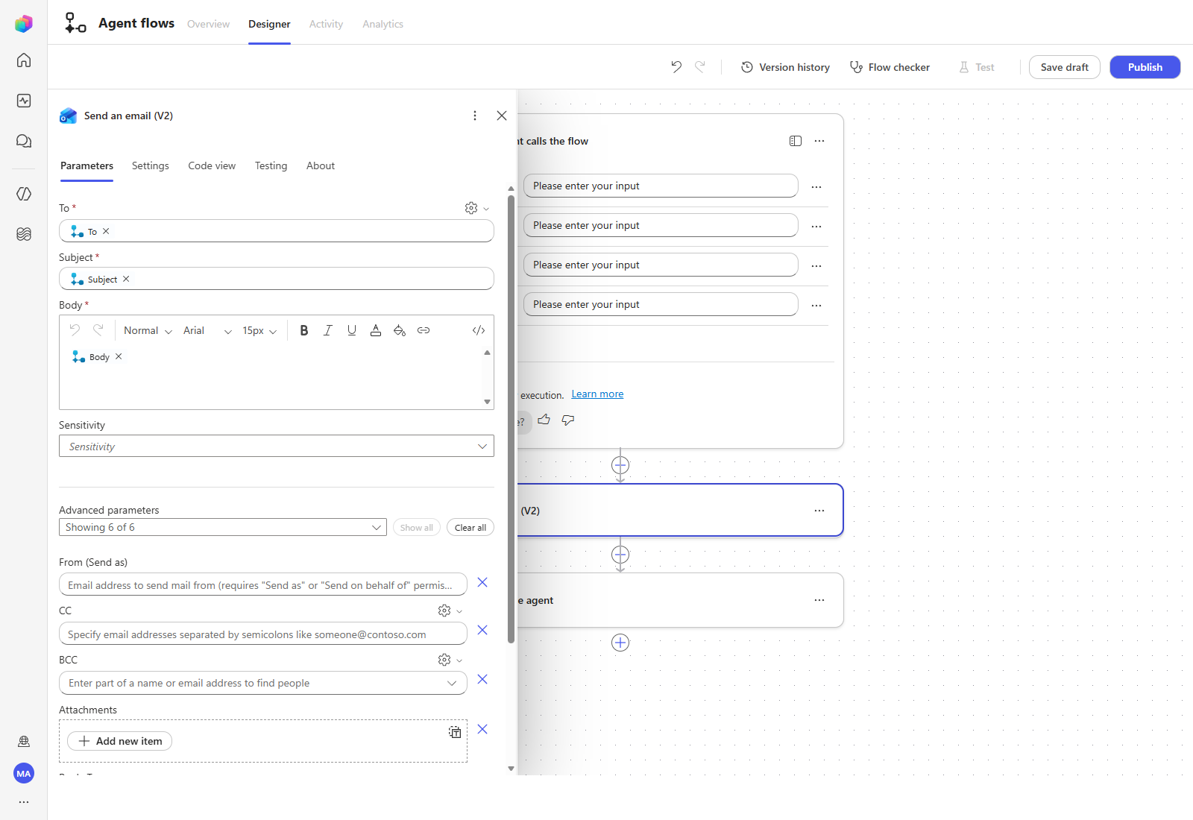Open the Advanced parameters Showing 6 of 6 dropdown

point(223,527)
